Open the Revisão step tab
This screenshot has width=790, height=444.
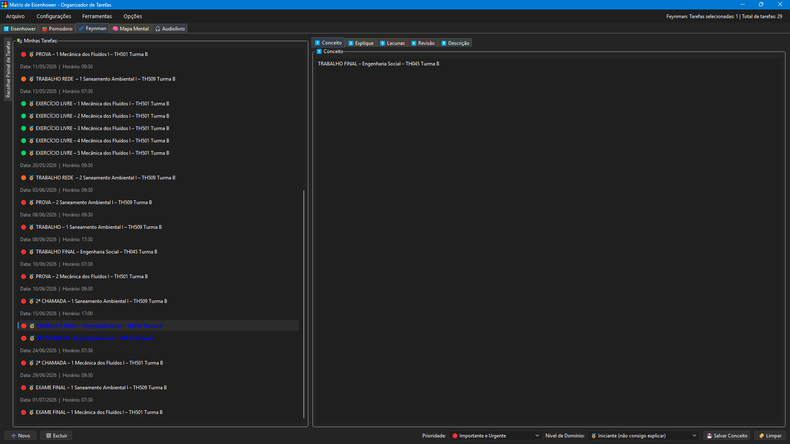click(x=423, y=43)
